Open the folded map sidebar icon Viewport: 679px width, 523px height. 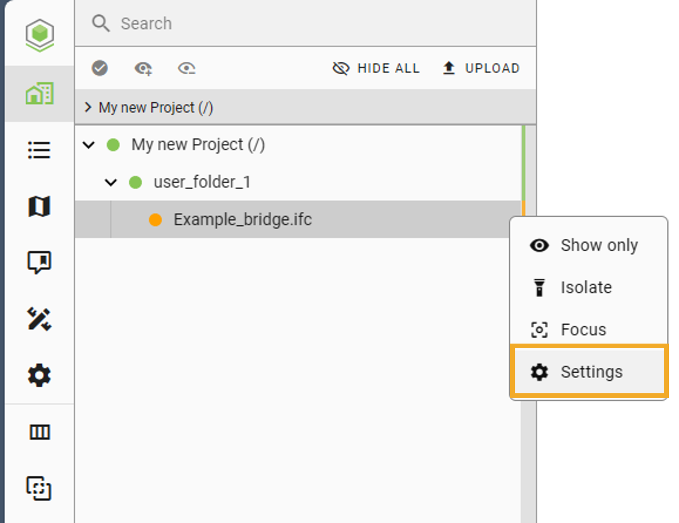[39, 206]
